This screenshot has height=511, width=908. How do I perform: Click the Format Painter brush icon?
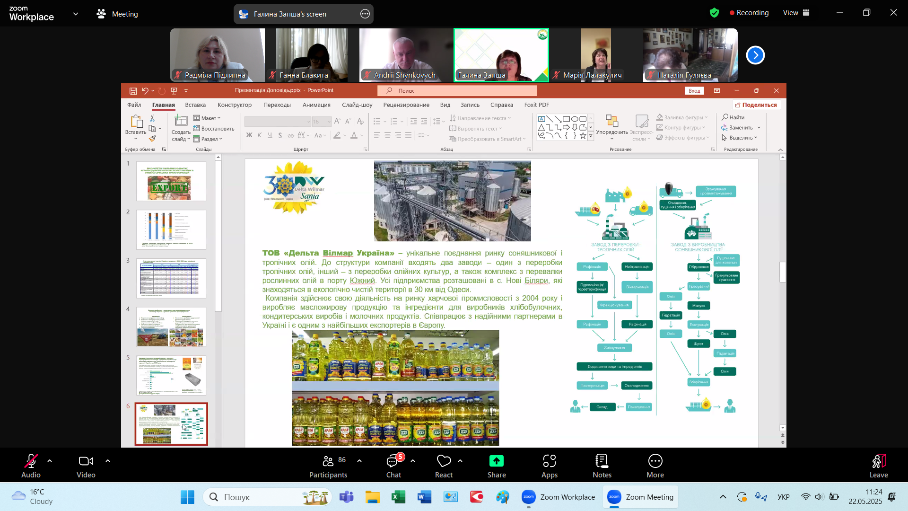click(152, 139)
